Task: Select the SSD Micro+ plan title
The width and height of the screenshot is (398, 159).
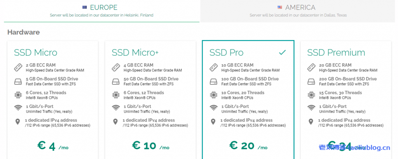Action: 136,52
